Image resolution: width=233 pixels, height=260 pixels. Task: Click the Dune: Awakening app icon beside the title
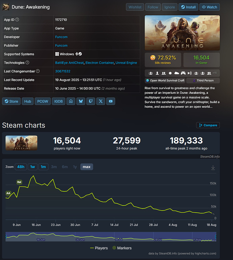coord(6,7)
